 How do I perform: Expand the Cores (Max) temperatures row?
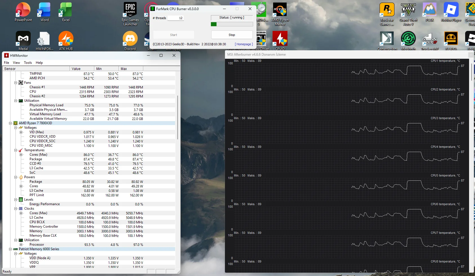(21, 155)
